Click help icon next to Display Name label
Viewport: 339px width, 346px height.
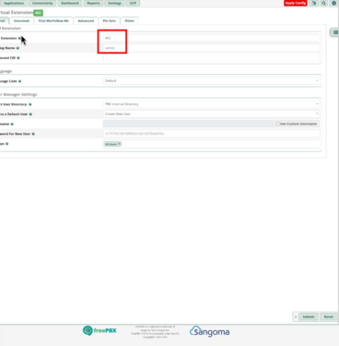(18, 48)
